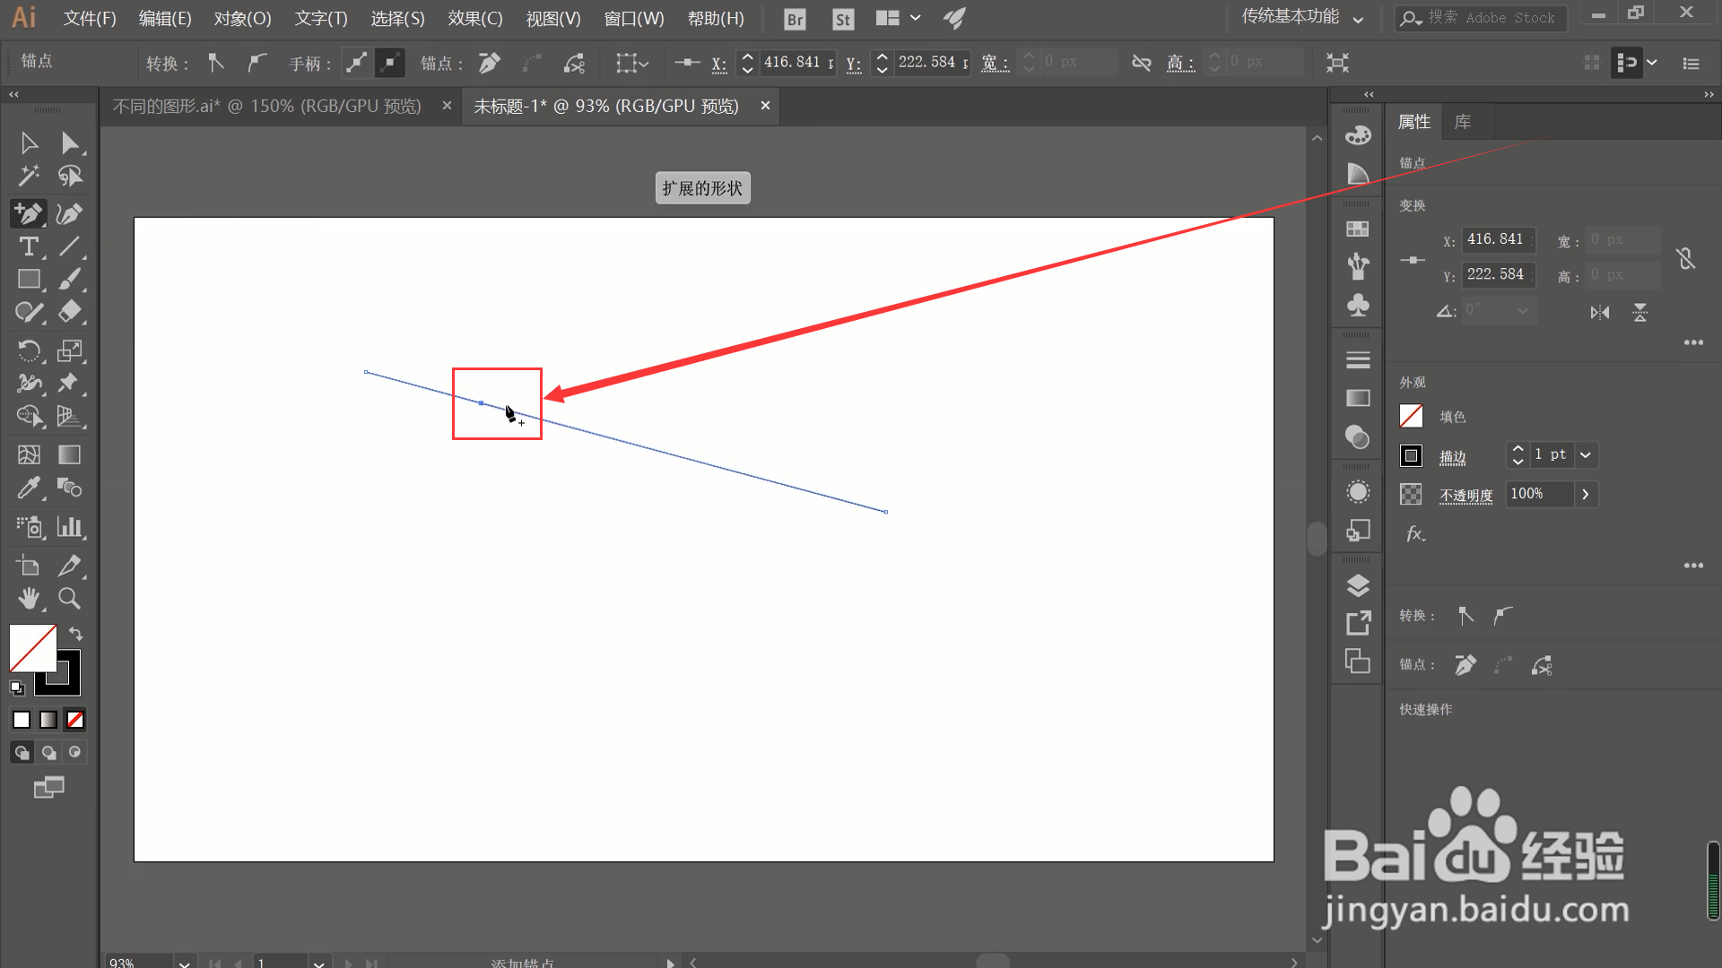Swap fill and stroke colors

click(76, 634)
